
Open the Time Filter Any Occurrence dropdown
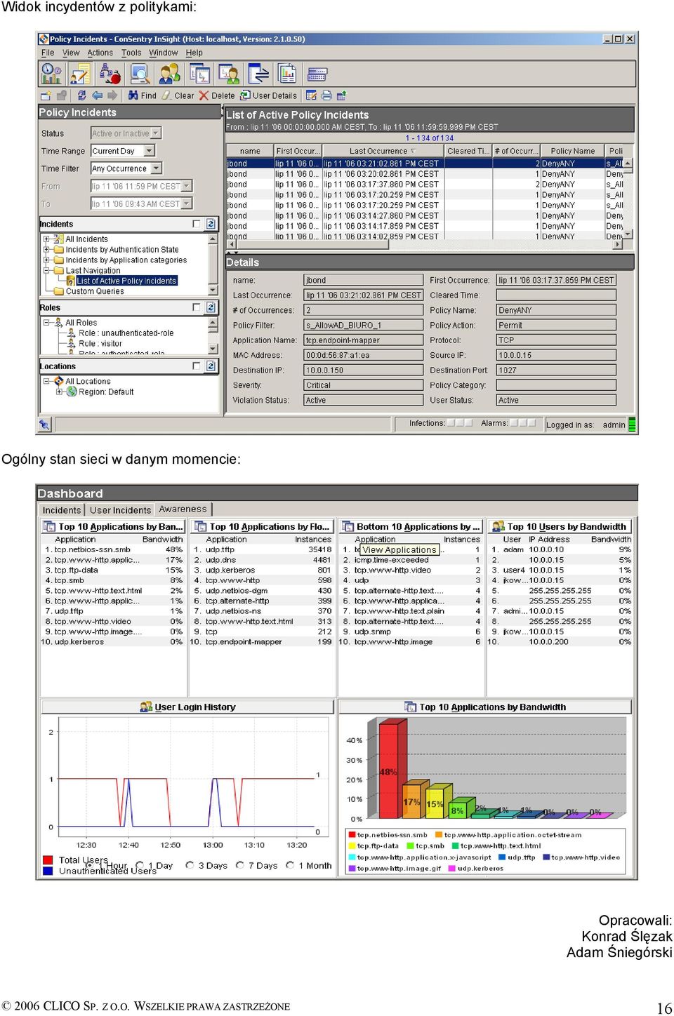[157, 168]
